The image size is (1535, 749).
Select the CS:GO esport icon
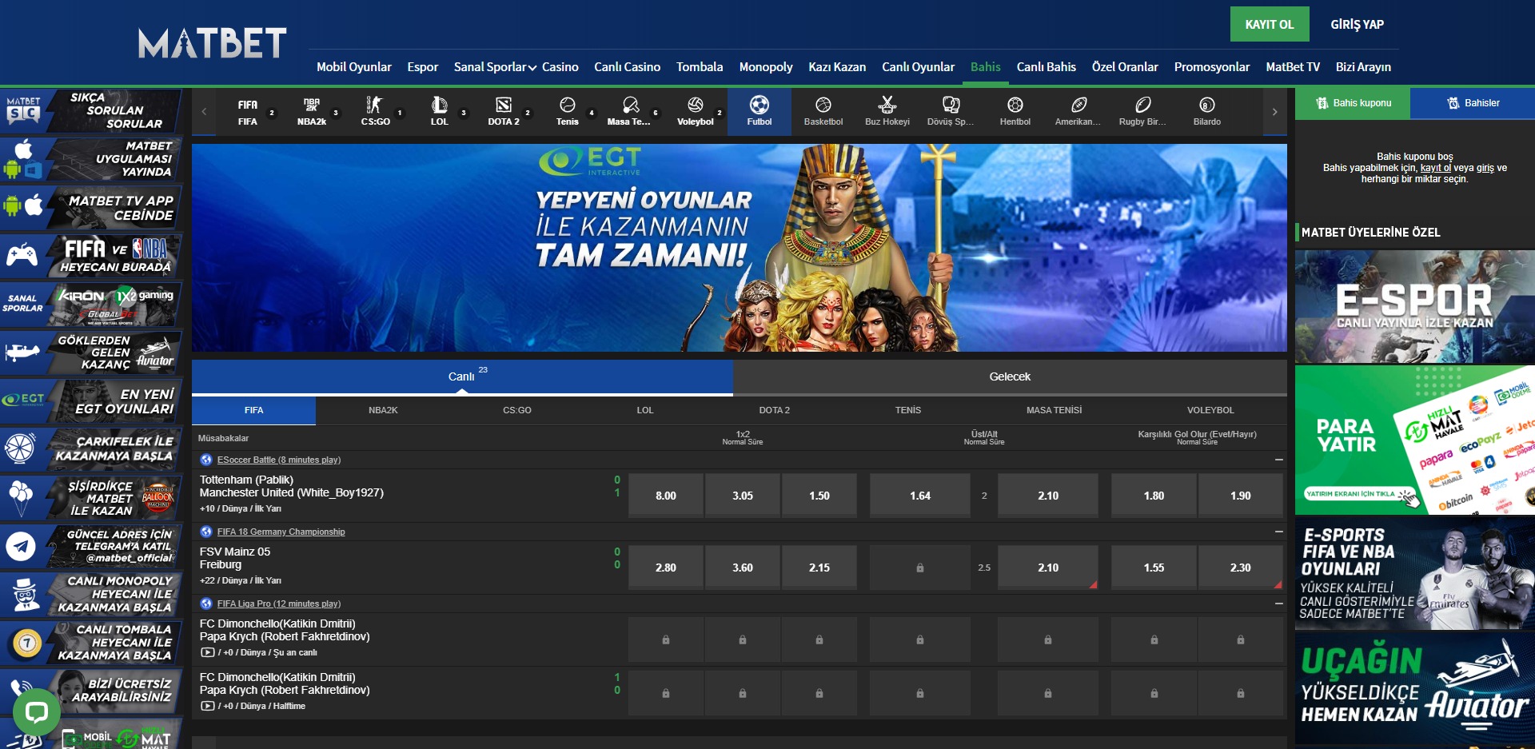pos(375,111)
